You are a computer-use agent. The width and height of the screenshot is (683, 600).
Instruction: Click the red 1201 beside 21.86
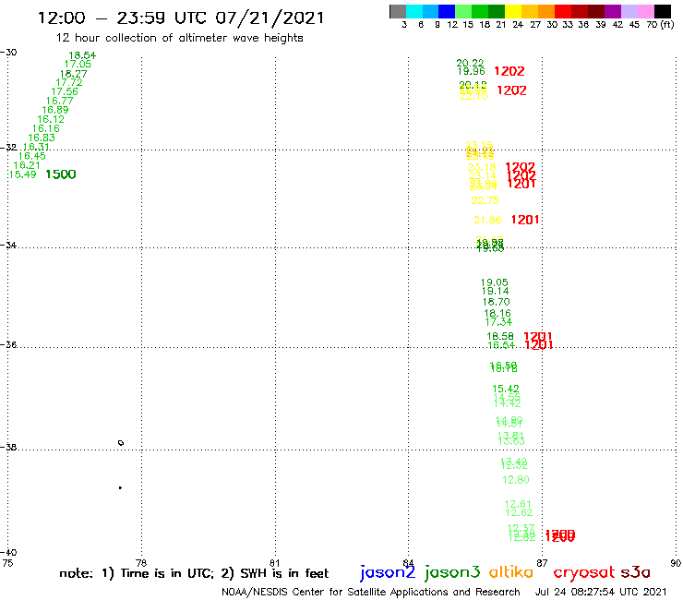pyautogui.click(x=525, y=220)
